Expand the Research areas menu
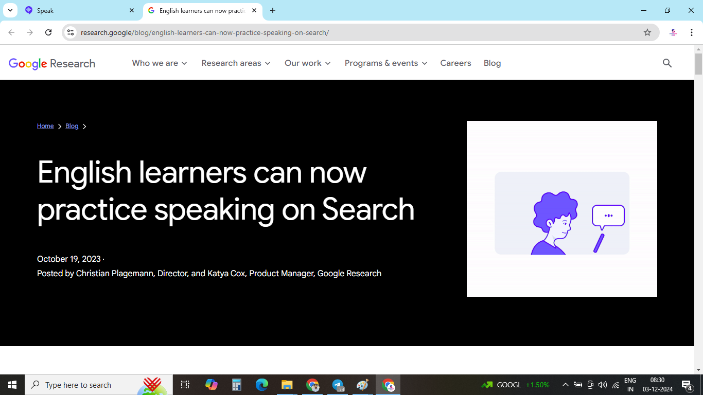 click(236, 63)
